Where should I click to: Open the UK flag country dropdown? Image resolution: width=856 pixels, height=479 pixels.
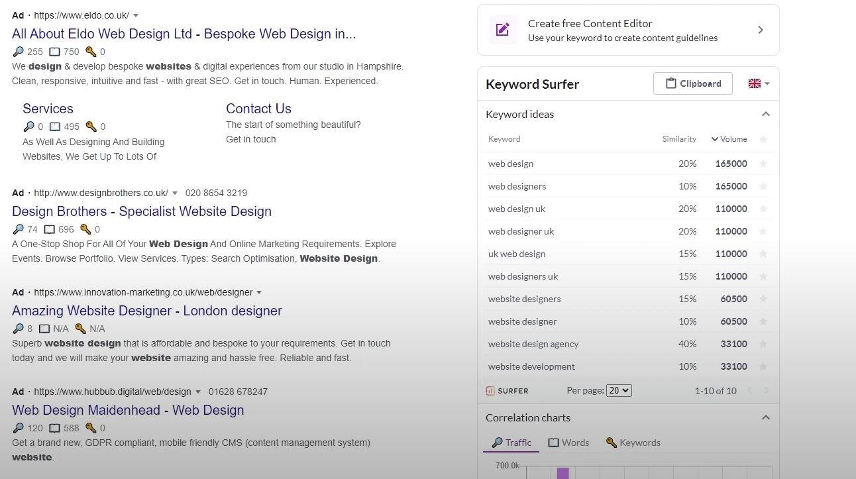click(x=759, y=83)
